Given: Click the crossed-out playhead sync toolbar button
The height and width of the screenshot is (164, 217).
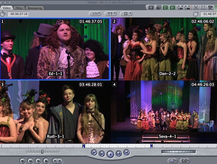Looking at the screenshot, I should click(x=196, y=7).
